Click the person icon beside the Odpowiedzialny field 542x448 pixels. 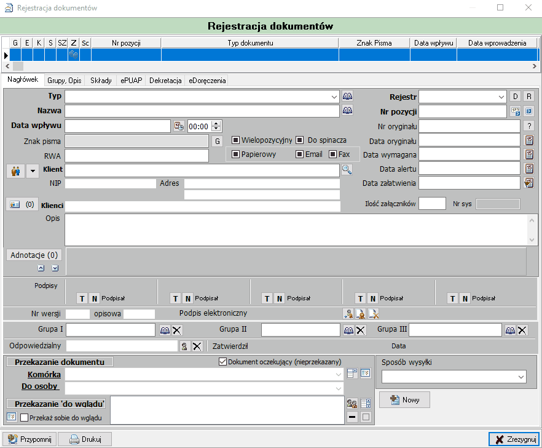point(184,346)
